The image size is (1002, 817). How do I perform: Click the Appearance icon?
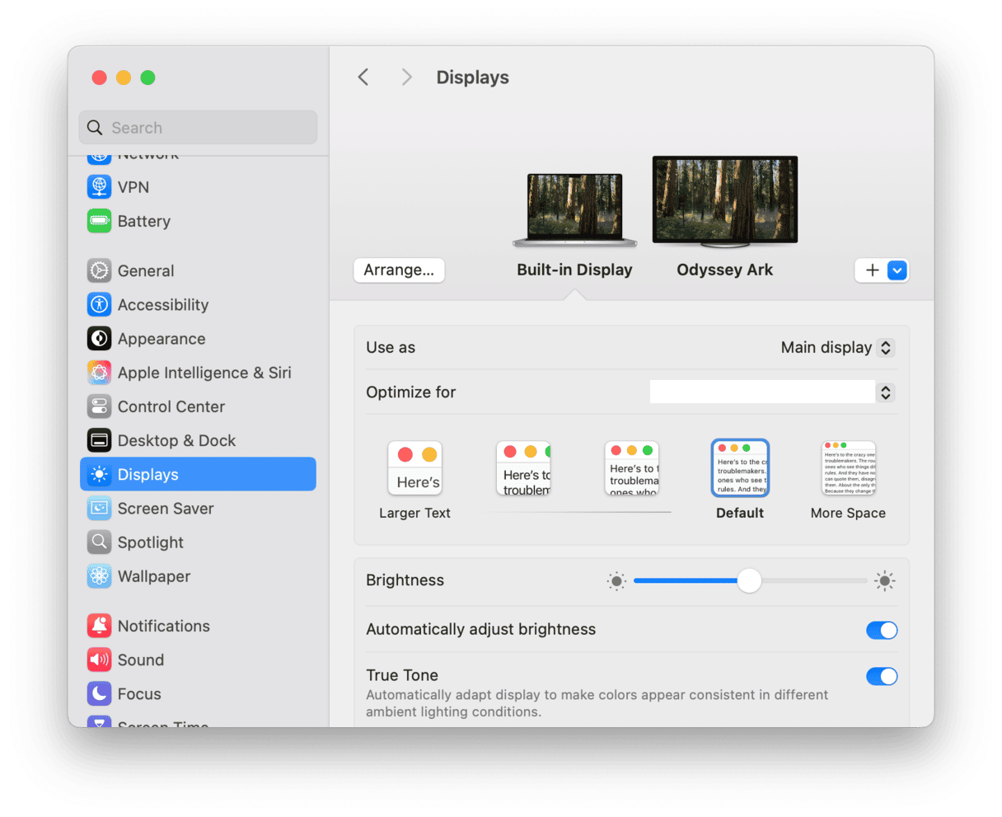click(99, 338)
